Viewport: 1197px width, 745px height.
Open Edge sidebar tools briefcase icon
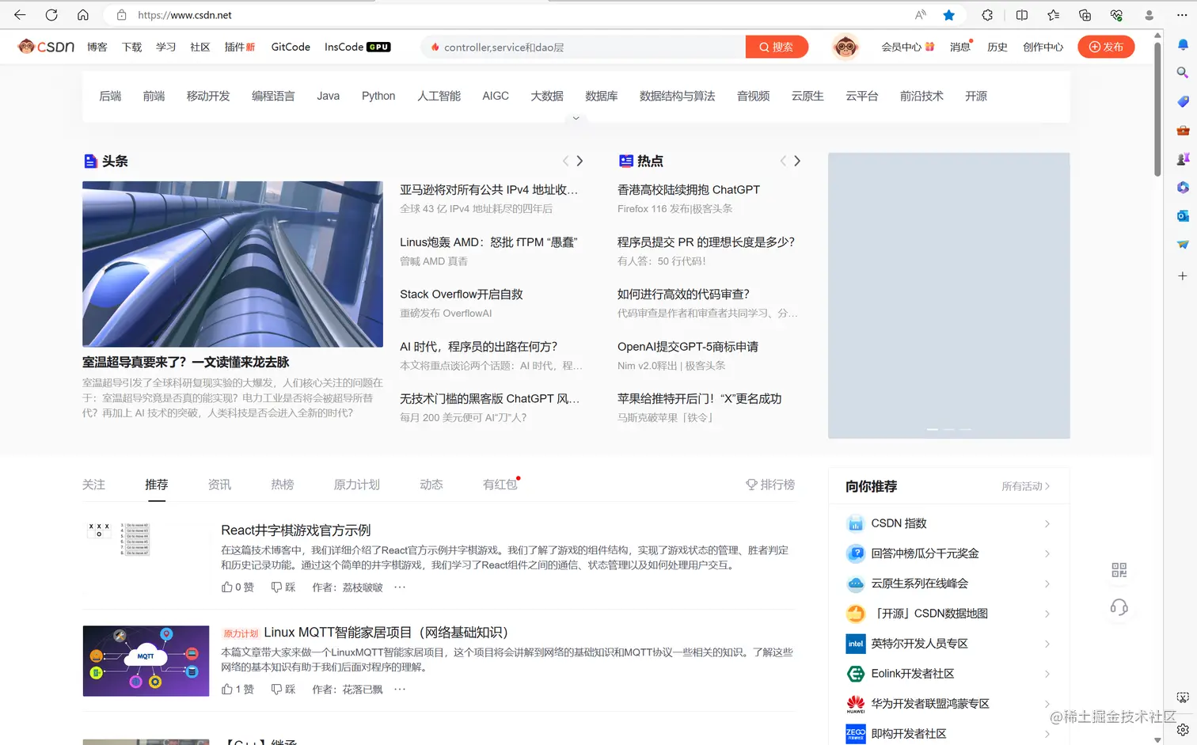click(1183, 130)
